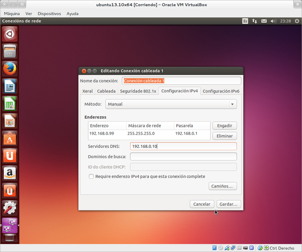This screenshot has height=252, width=302.
Task: Click the Dominios de busca field
Action: pyautogui.click(x=183, y=157)
